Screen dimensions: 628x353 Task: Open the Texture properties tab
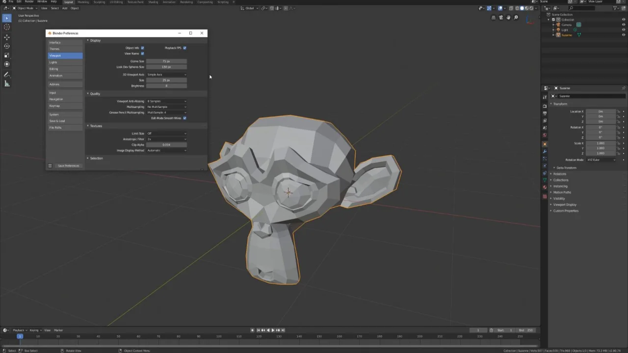(545, 196)
